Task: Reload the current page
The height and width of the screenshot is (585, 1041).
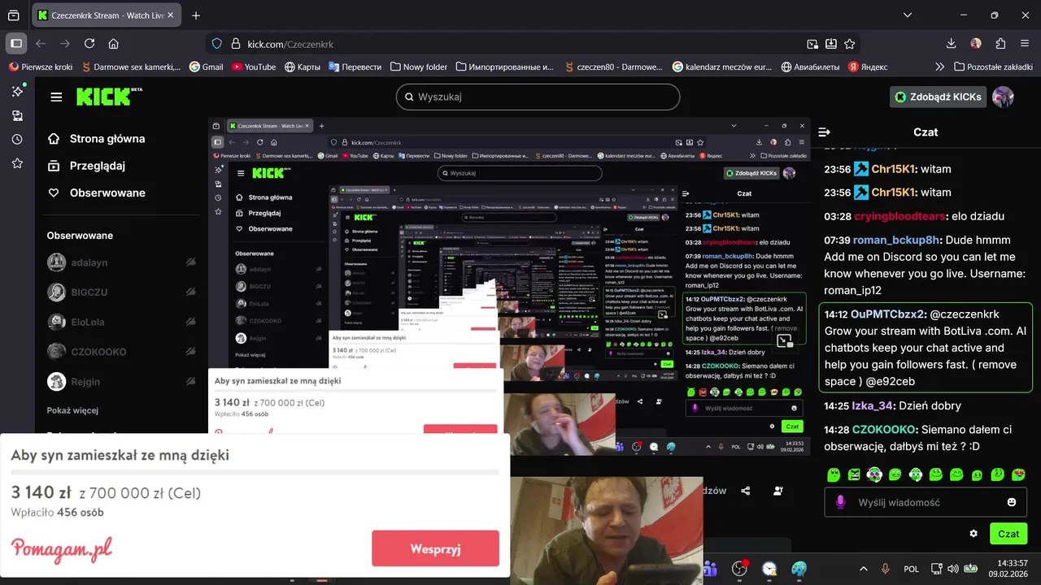Action: [89, 44]
